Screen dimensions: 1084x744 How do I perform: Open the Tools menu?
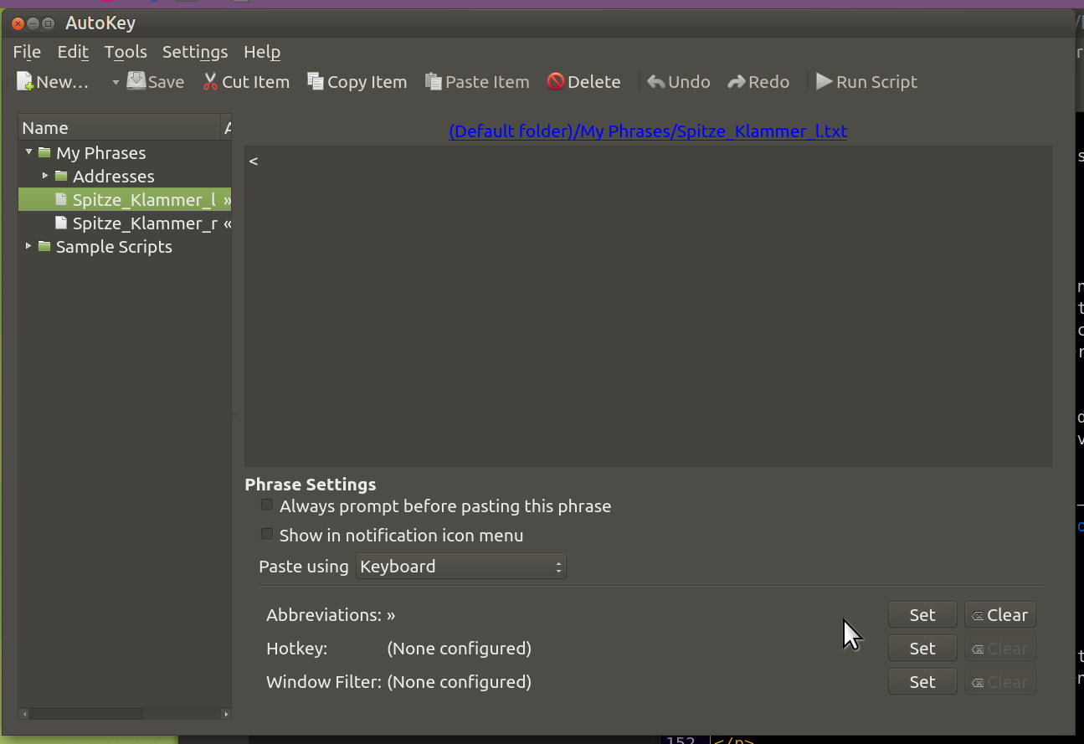[x=126, y=52]
